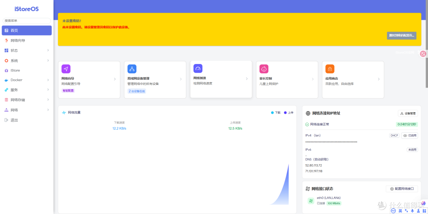Open the 家长控制 card via its chevron
The image size is (428, 214).
[313, 79]
